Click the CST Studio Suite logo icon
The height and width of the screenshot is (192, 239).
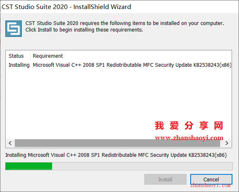pos(14,29)
